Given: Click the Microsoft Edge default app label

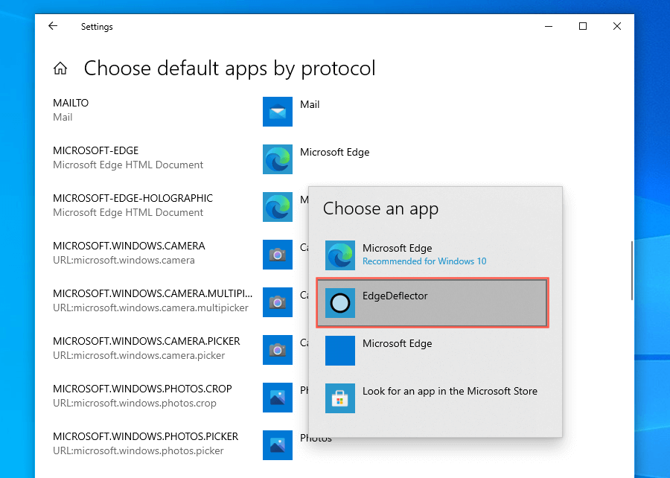Looking at the screenshot, I should point(334,153).
